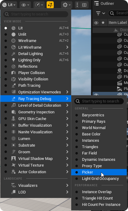The width and height of the screenshot is (128, 211).
Task: Click the Lumen icon
Action: click(x=14, y=138)
